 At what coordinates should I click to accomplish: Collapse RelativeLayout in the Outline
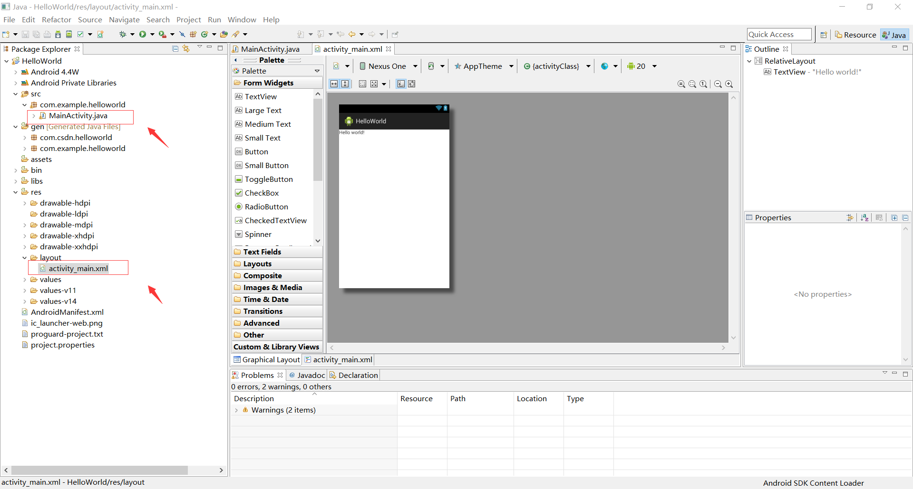click(749, 61)
